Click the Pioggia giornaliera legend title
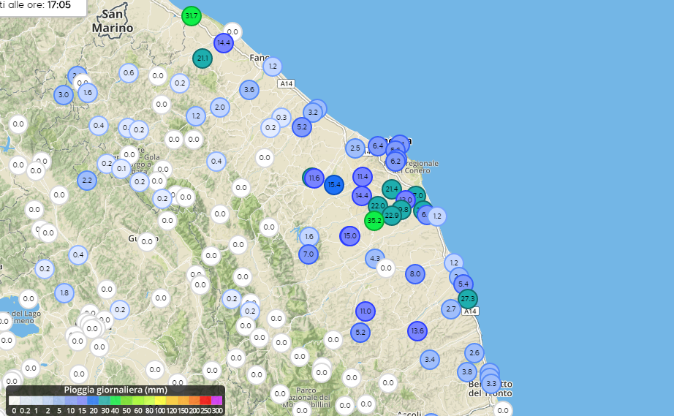The image size is (674, 416). (116, 390)
